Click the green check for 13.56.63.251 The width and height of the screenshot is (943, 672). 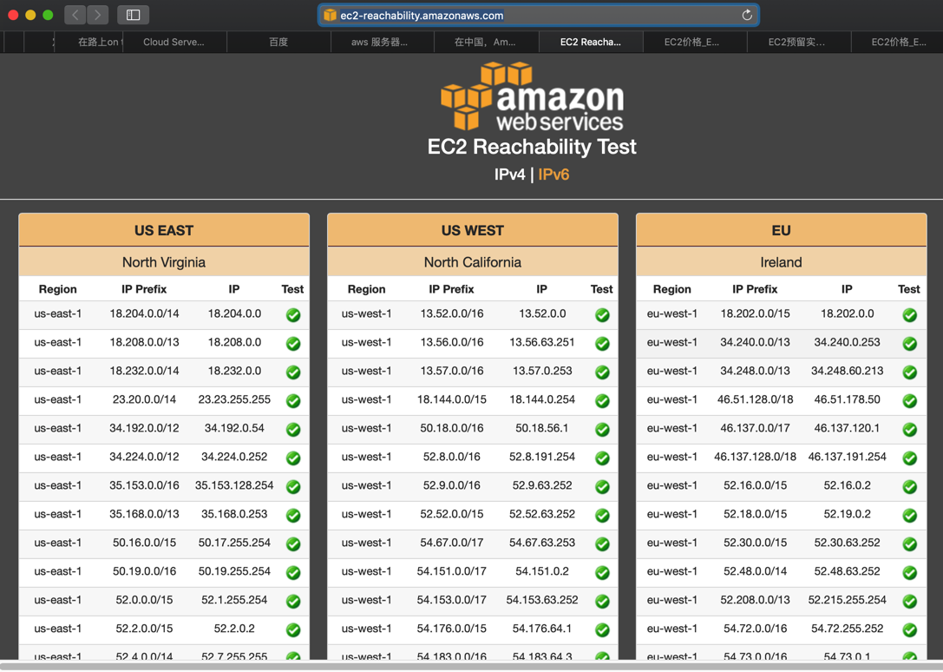[602, 343]
